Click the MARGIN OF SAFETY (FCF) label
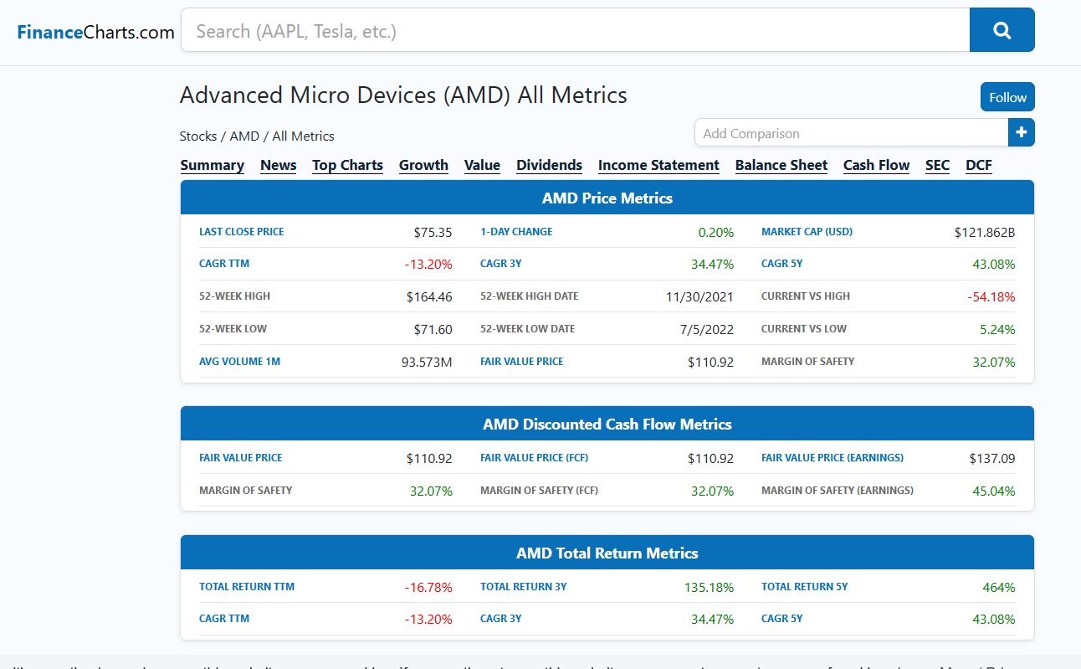The width and height of the screenshot is (1081, 669). [x=539, y=491]
